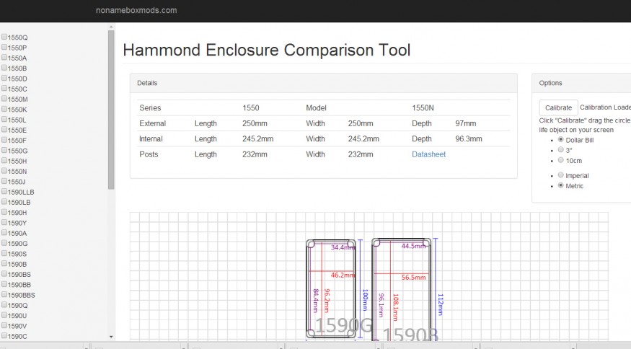Screen dimensions: 631x349
Task: Toggle the 1590A checkbox
Action: pos(4,233)
